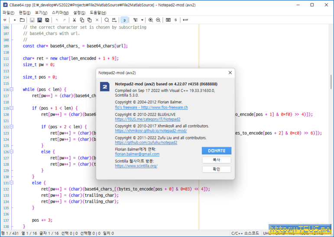
Task: Open the xhmikosr notepad2-mod link
Action: tap(151, 131)
